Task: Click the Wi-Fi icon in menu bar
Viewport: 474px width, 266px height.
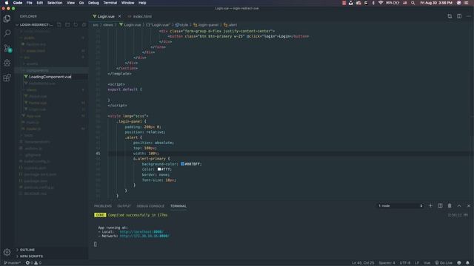Action: pyautogui.click(x=381, y=3)
